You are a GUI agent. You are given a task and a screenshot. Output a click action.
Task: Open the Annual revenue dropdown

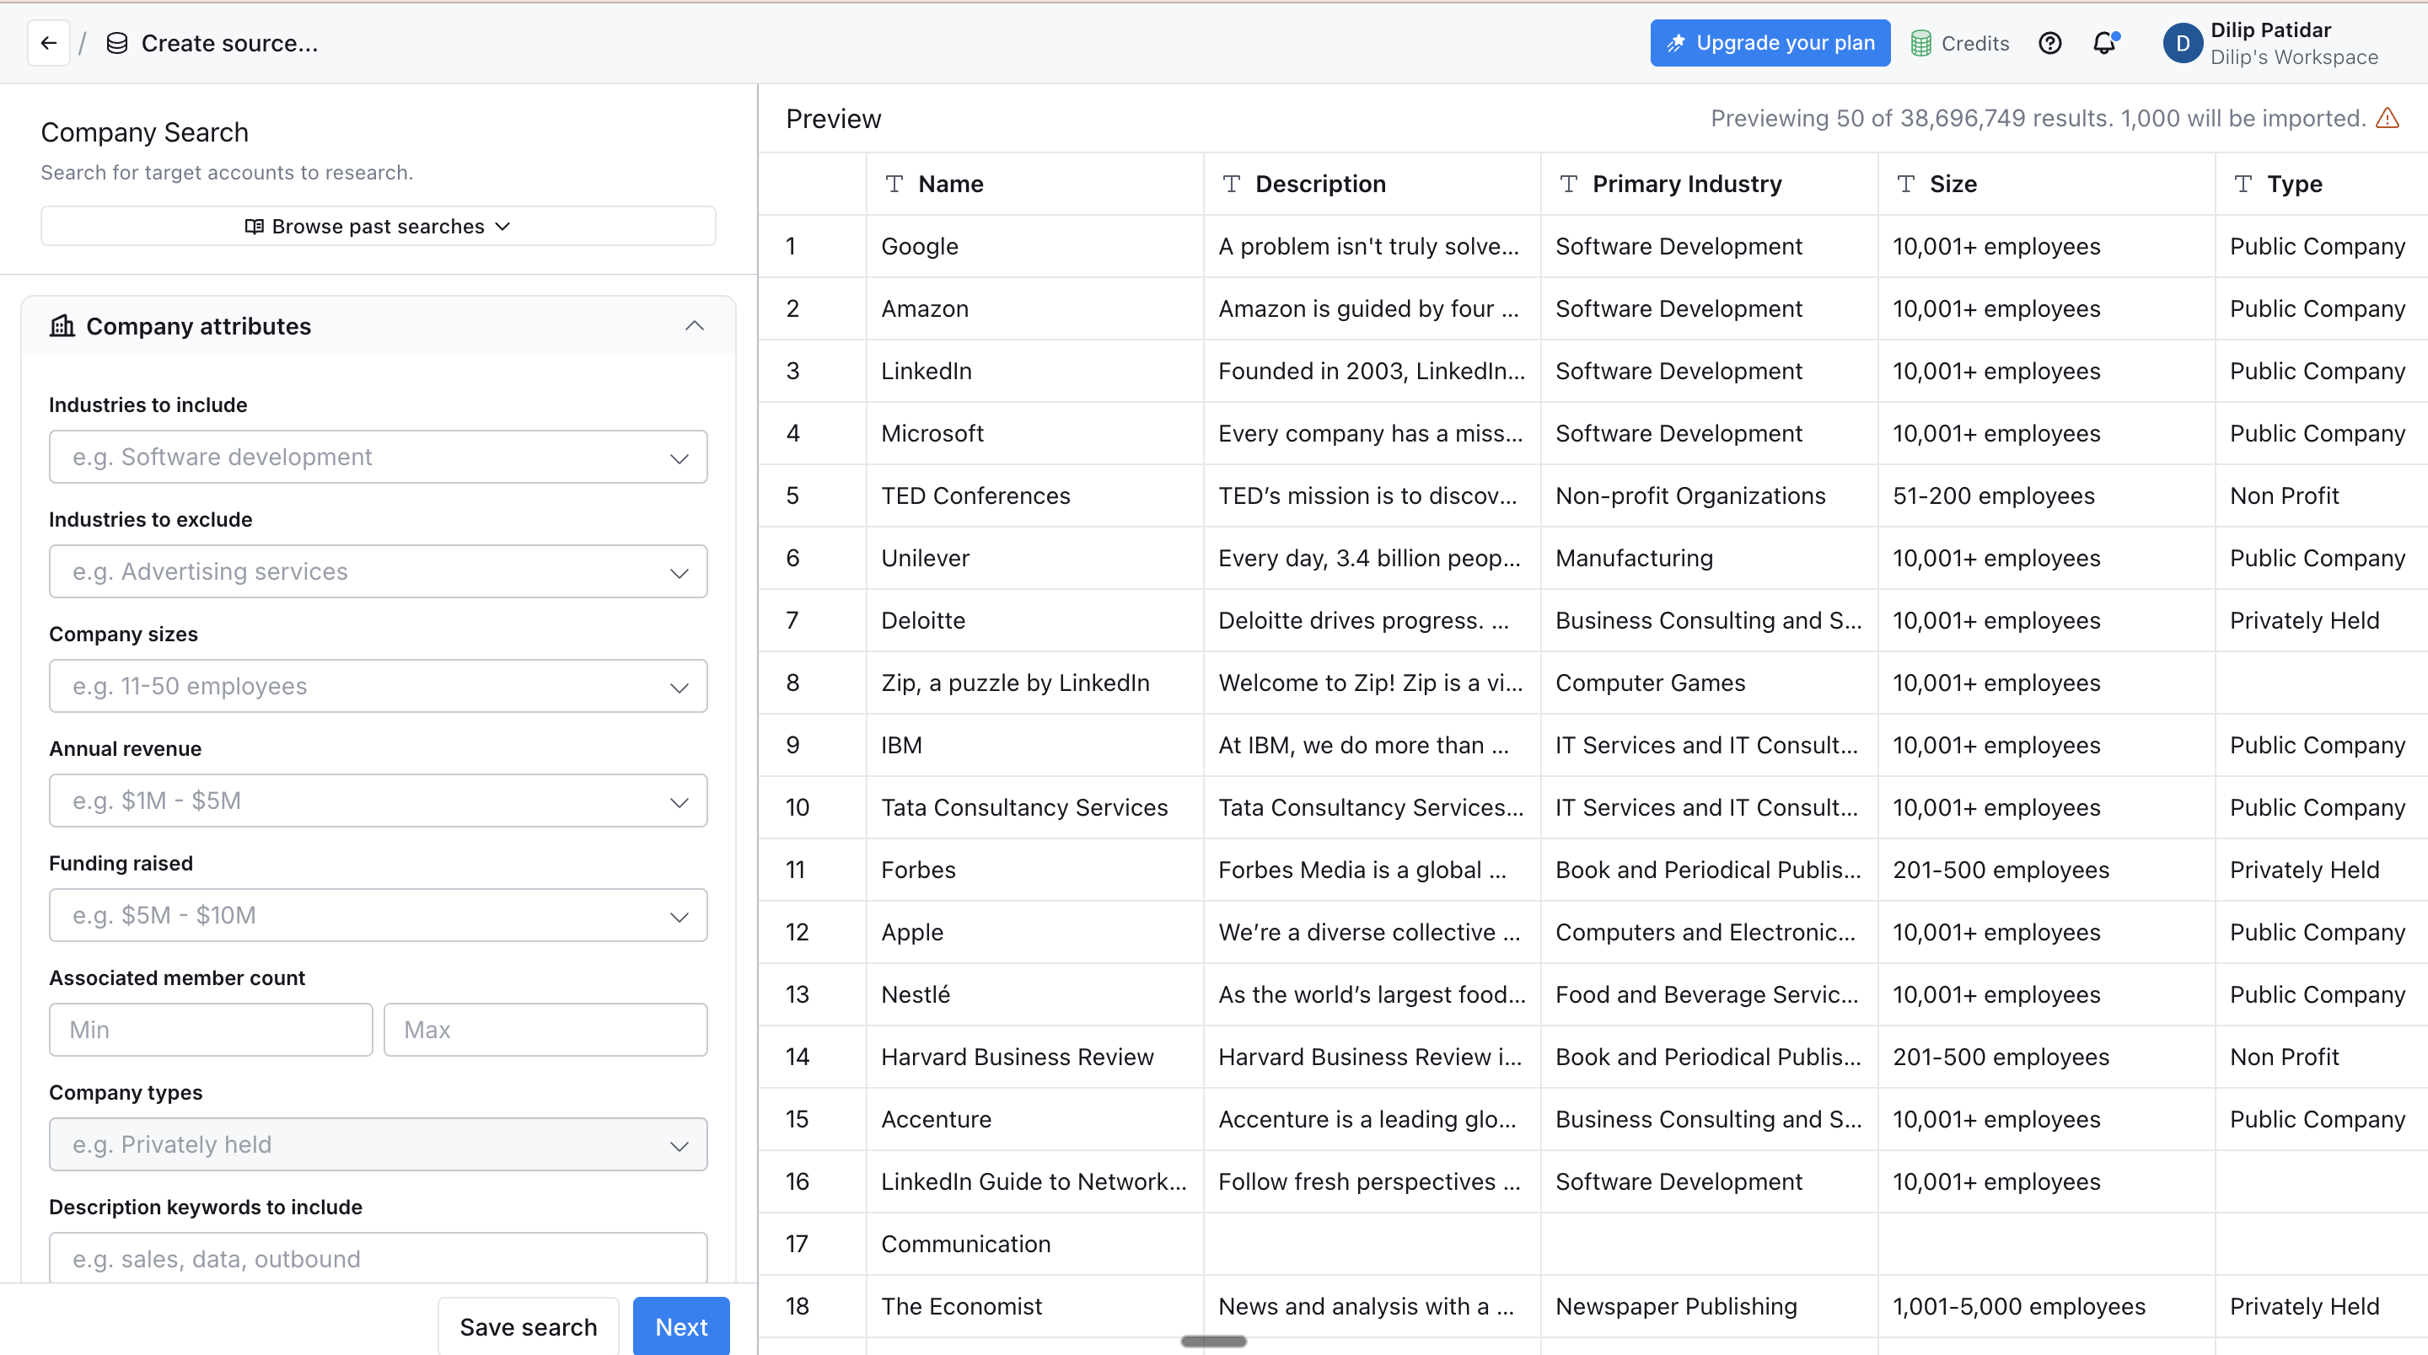378,801
